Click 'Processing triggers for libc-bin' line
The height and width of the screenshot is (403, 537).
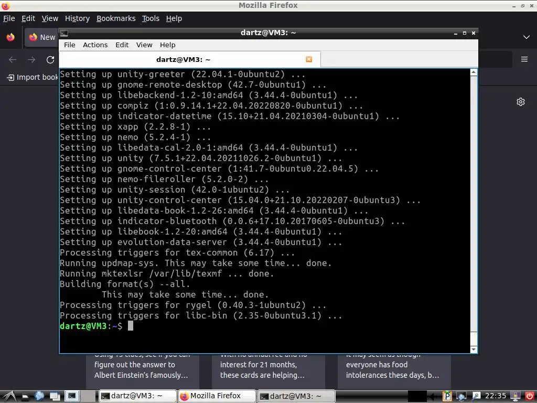[201, 315]
